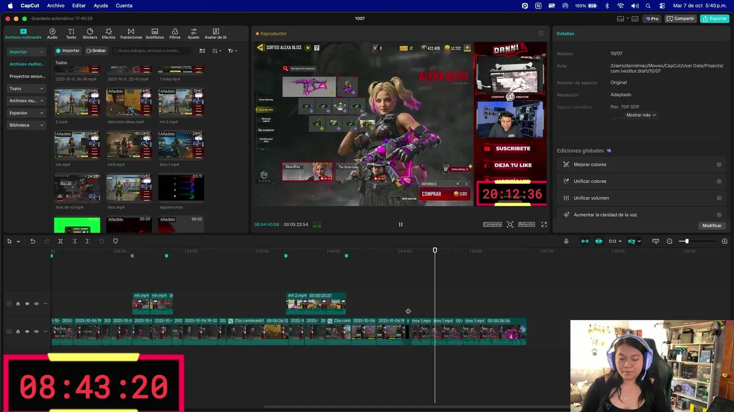Image resolution: width=734 pixels, height=412 pixels.
Task: Enter fullscreen in the player
Action: click(x=544, y=224)
